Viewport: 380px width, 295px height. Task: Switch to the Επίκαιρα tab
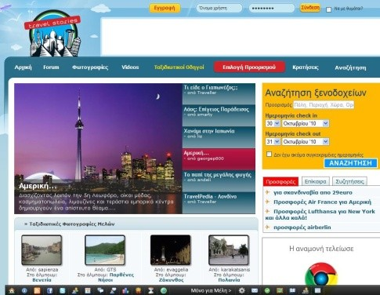pos(316,181)
